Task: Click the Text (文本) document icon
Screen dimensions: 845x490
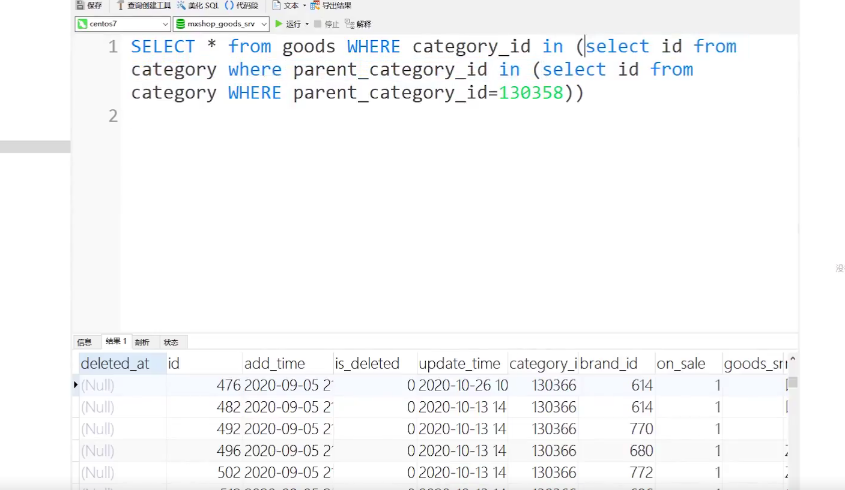Action: [276, 5]
